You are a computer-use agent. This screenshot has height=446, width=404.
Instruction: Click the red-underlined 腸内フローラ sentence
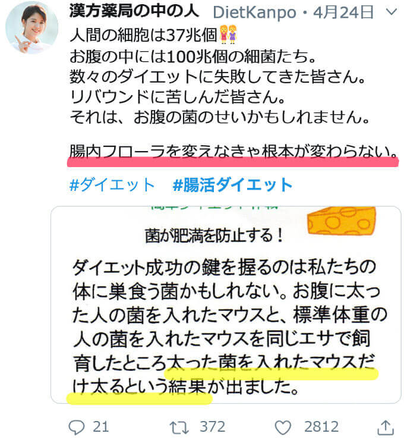(233, 152)
